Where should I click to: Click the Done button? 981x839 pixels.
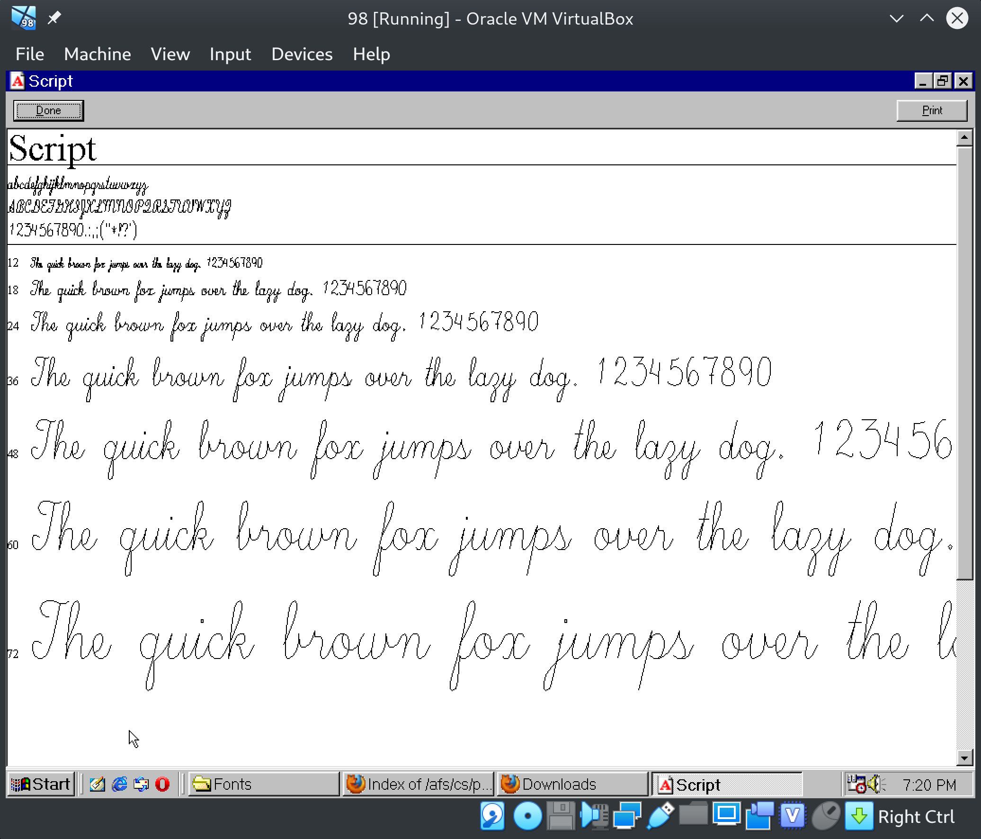click(x=49, y=110)
